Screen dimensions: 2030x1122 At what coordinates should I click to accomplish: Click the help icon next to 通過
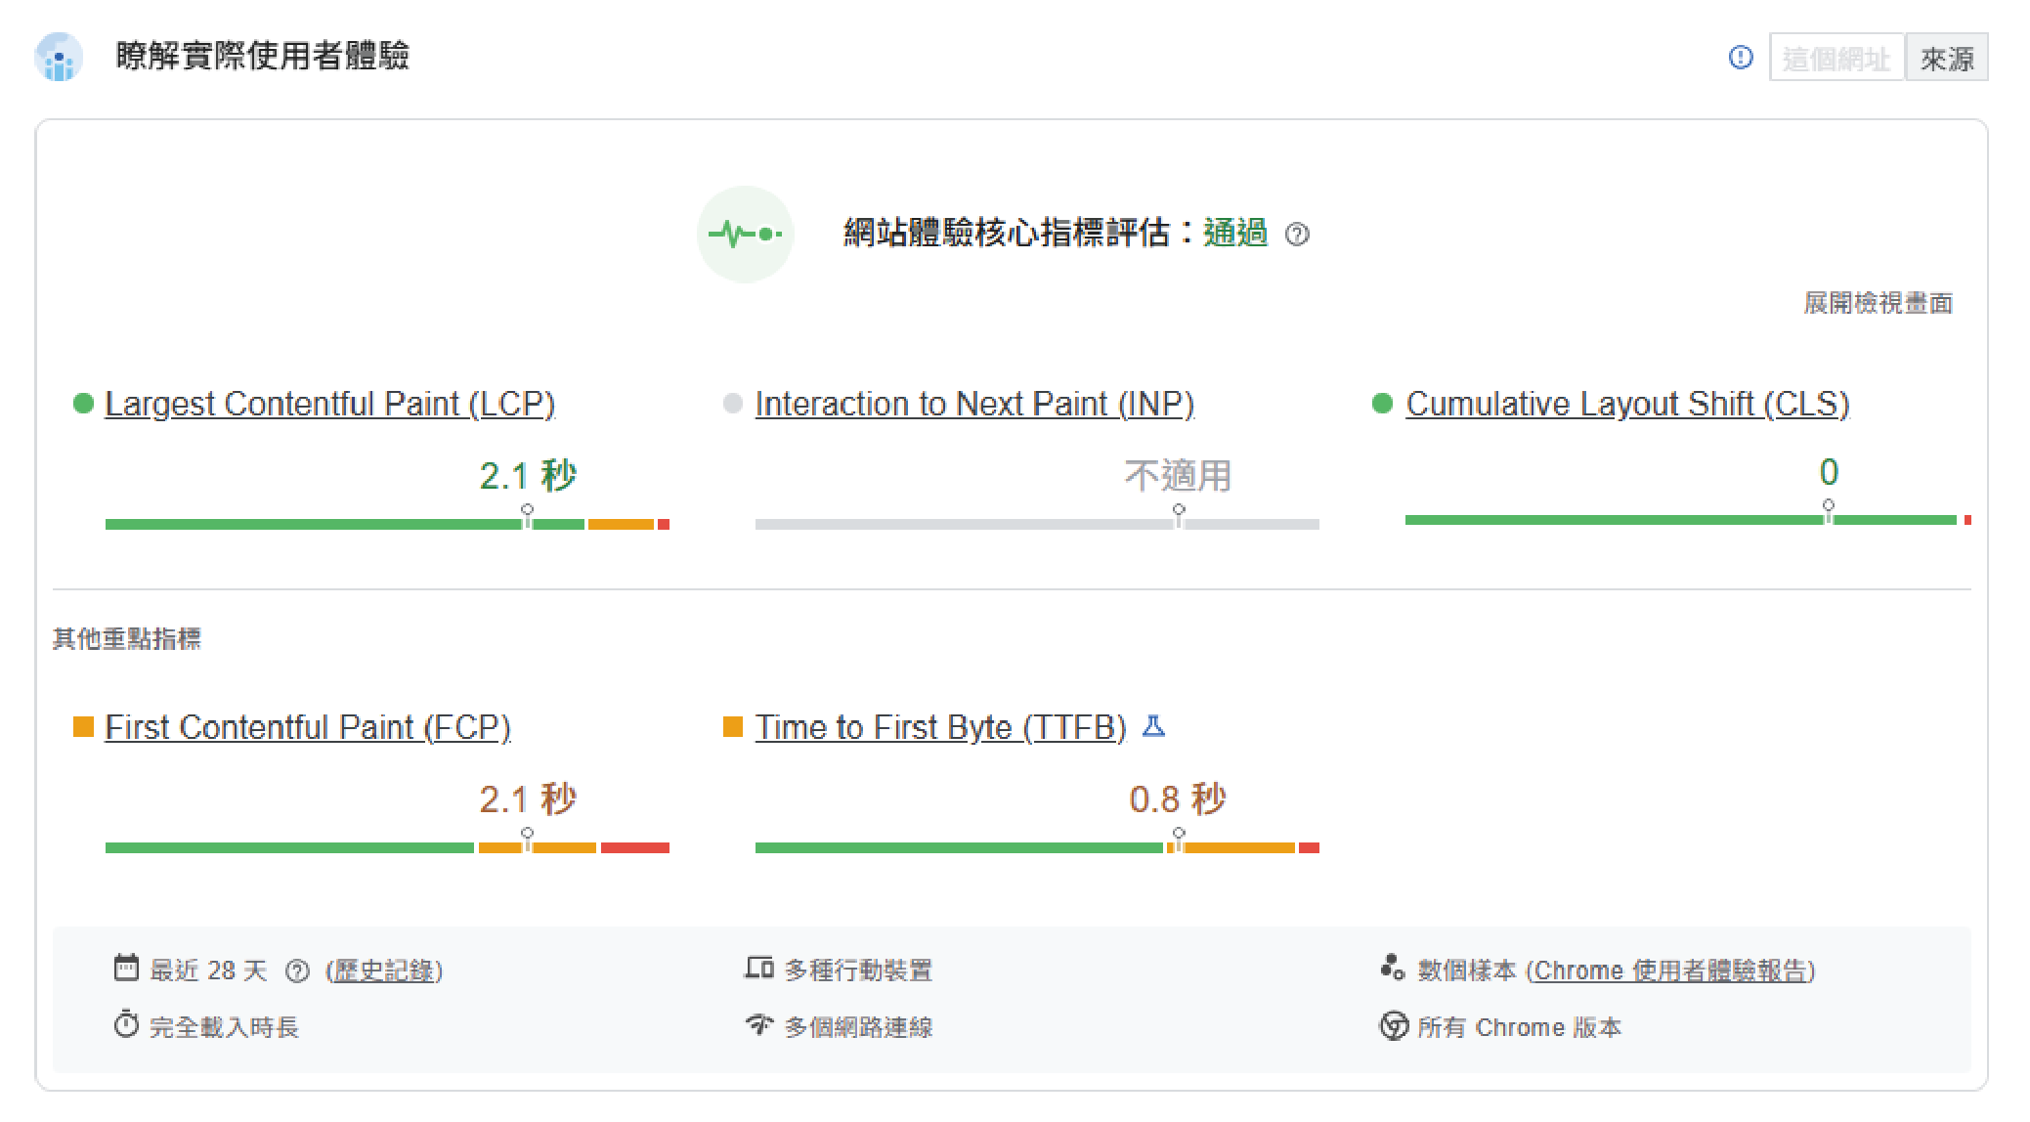[1297, 235]
